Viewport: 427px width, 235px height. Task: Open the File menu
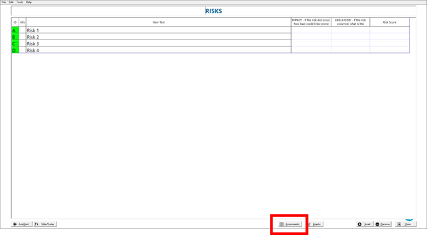pos(4,2)
